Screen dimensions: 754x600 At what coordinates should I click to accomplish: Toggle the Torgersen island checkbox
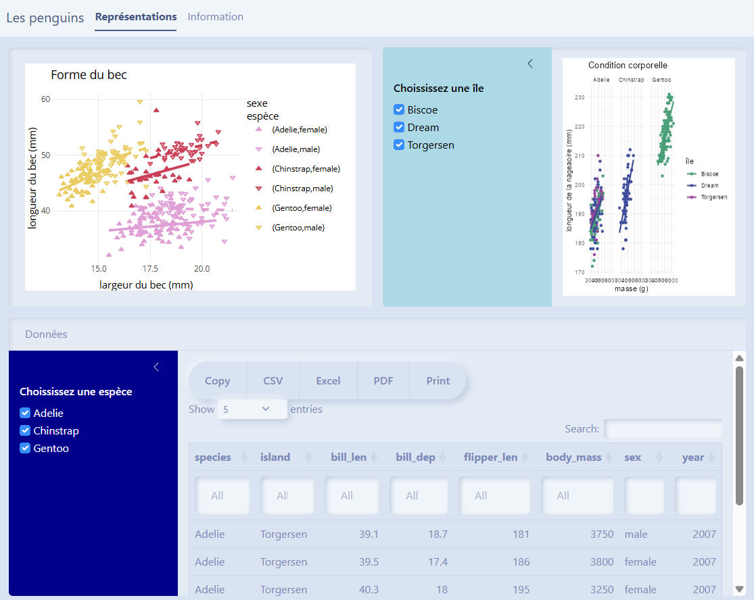399,145
